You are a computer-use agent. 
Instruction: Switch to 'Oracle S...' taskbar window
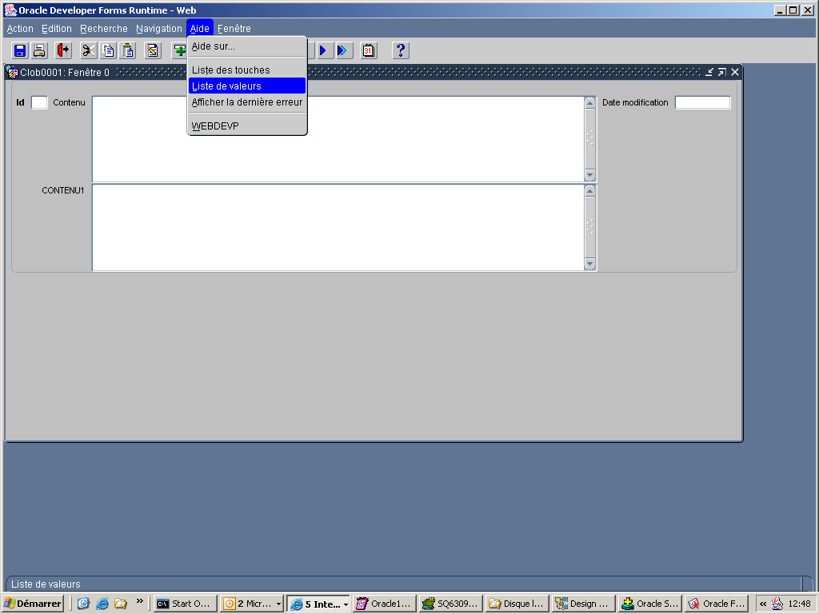649,604
